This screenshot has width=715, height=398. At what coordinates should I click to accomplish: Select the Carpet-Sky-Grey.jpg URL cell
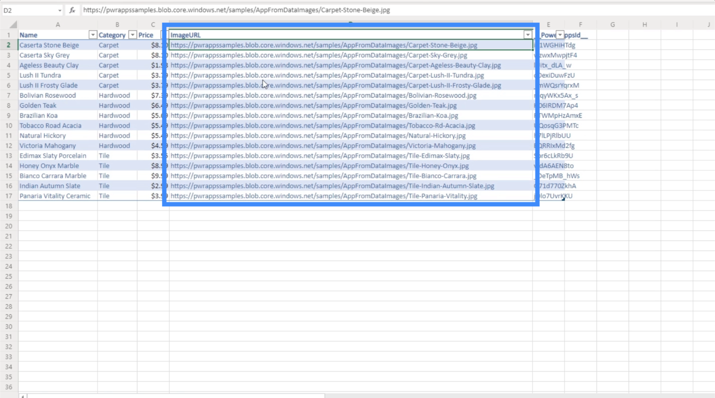click(x=351, y=55)
